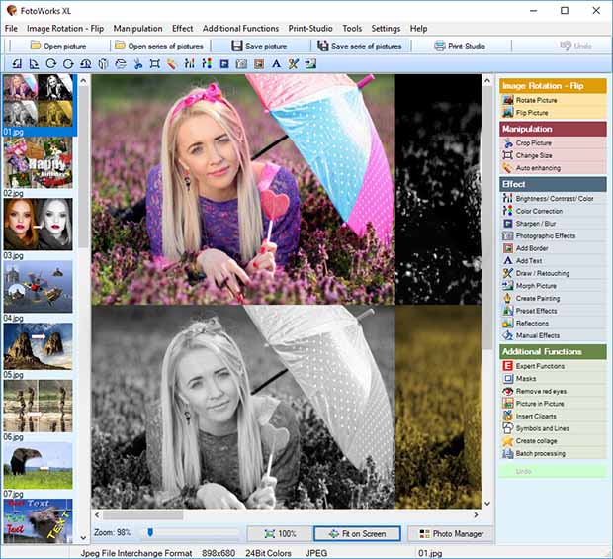The height and width of the screenshot is (559, 613).
Task: Click the sharpen/blur icon in the icon toolbar
Action: [x=224, y=63]
